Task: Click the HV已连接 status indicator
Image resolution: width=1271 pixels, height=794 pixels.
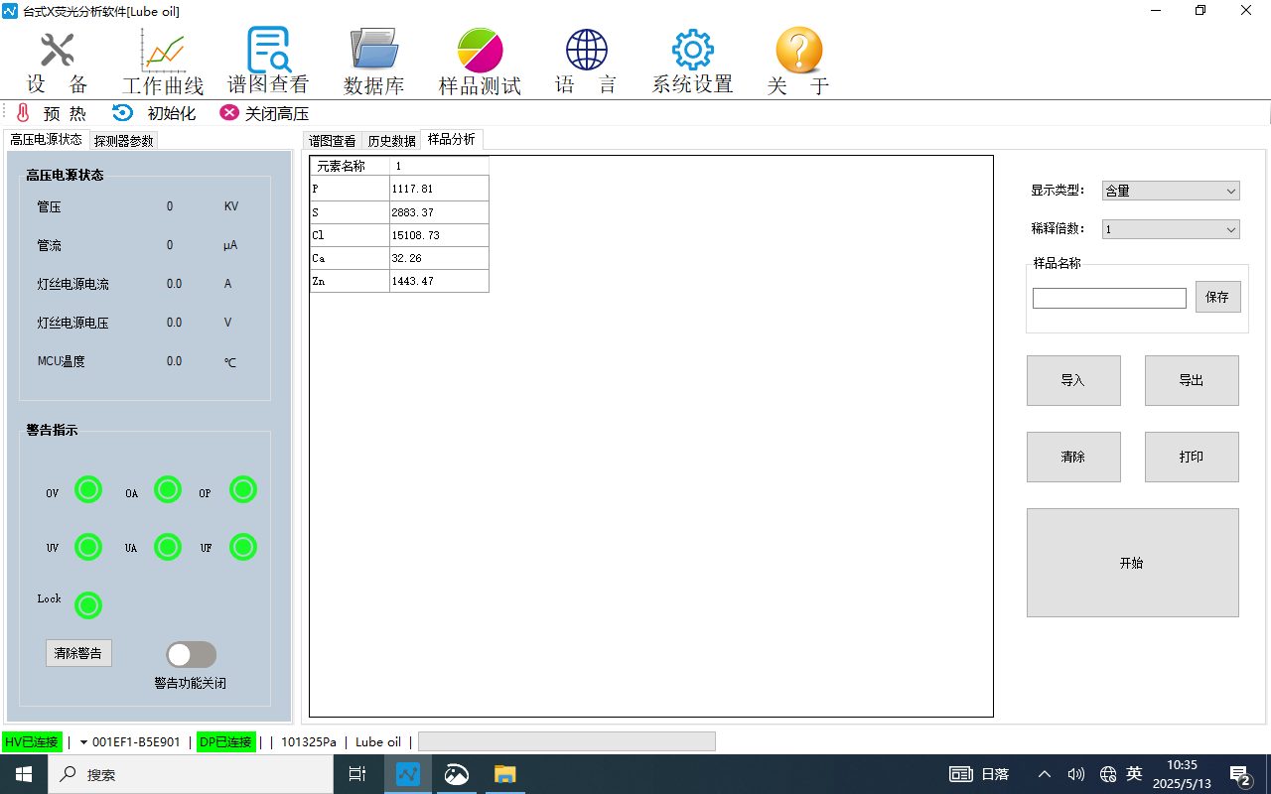Action: [32, 742]
